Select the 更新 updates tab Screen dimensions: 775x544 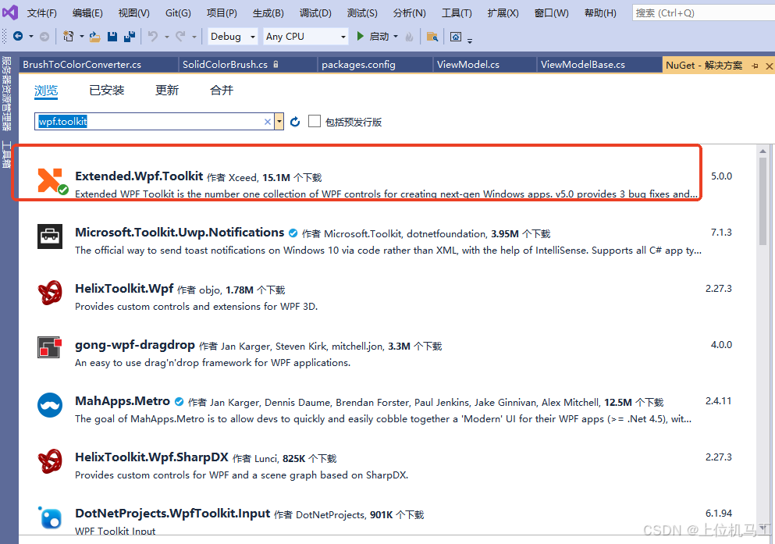coord(166,90)
